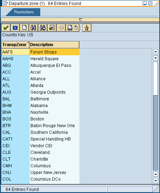The width and height of the screenshot is (160, 193).
Task: Expand the restrictions bar triangle
Action: pos(81,20)
